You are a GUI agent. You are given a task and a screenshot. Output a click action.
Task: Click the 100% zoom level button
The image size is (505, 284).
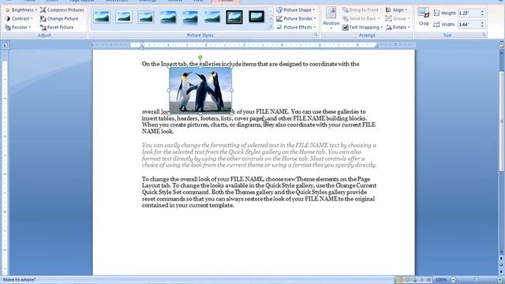(441, 280)
